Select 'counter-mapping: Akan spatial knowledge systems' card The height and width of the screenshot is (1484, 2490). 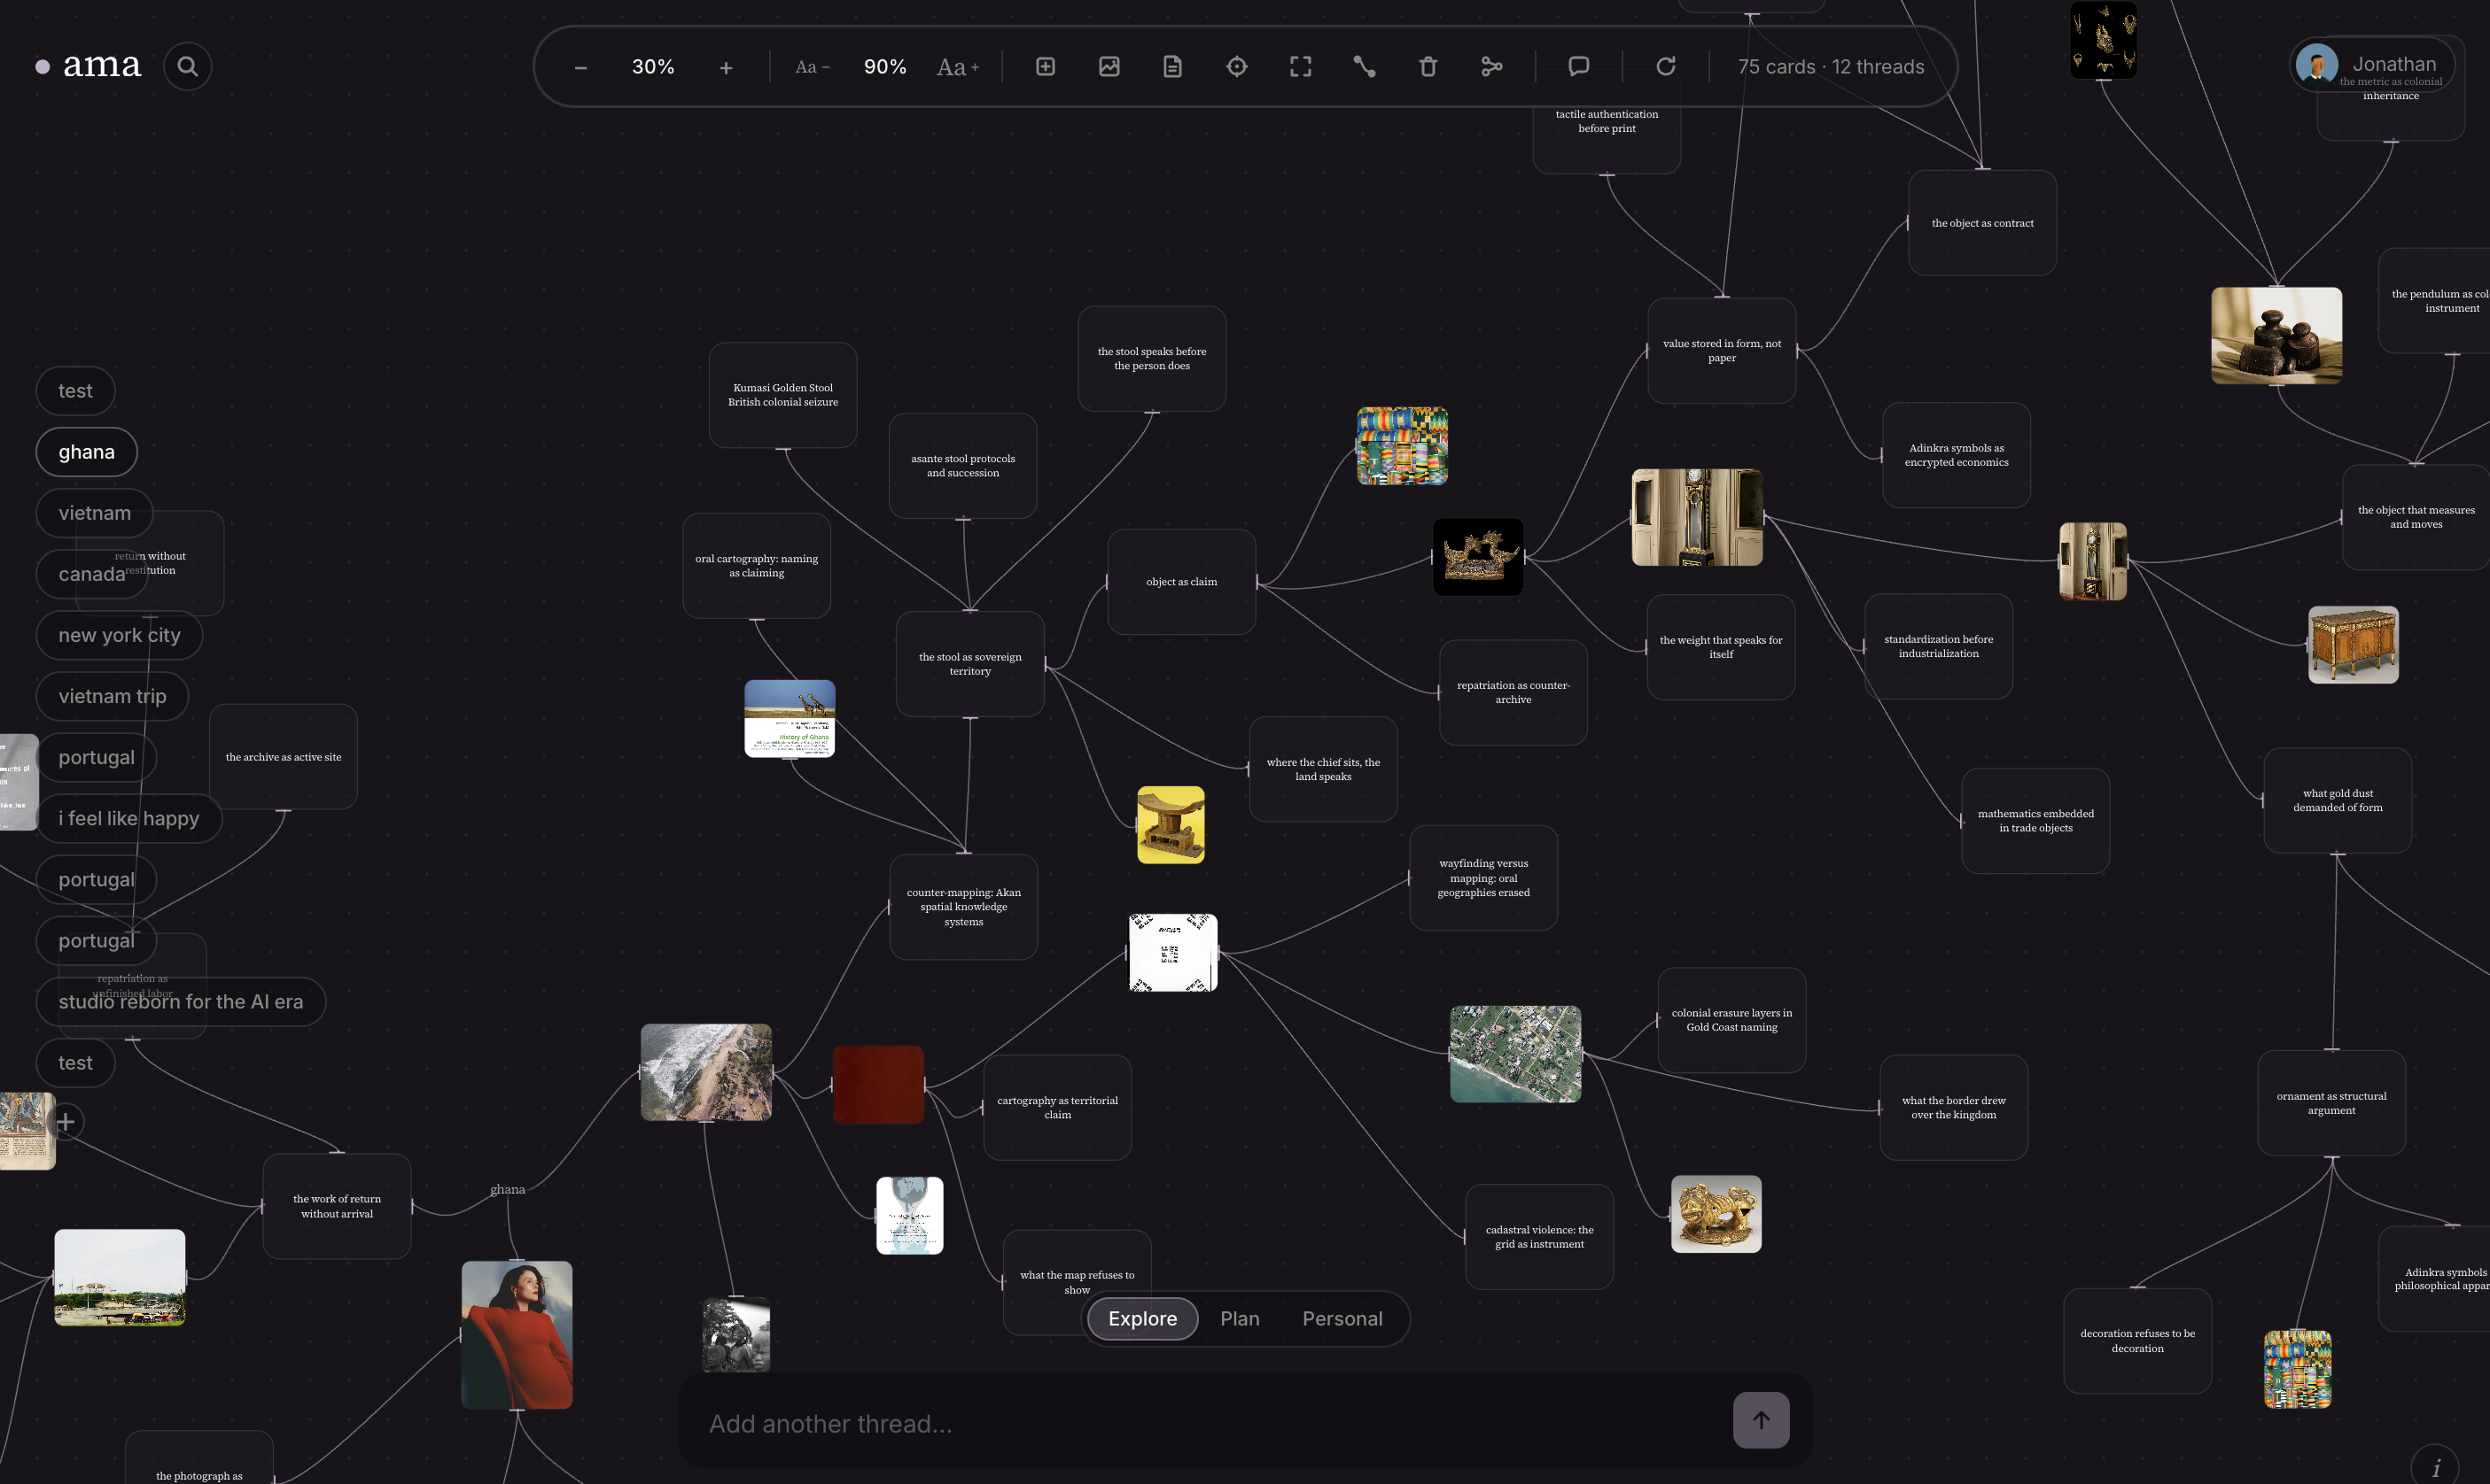pyautogui.click(x=964, y=907)
